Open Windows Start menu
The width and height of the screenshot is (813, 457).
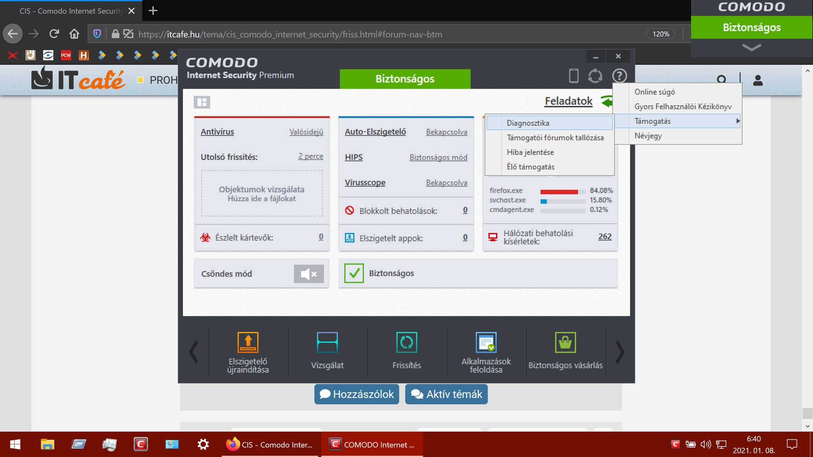(15, 444)
